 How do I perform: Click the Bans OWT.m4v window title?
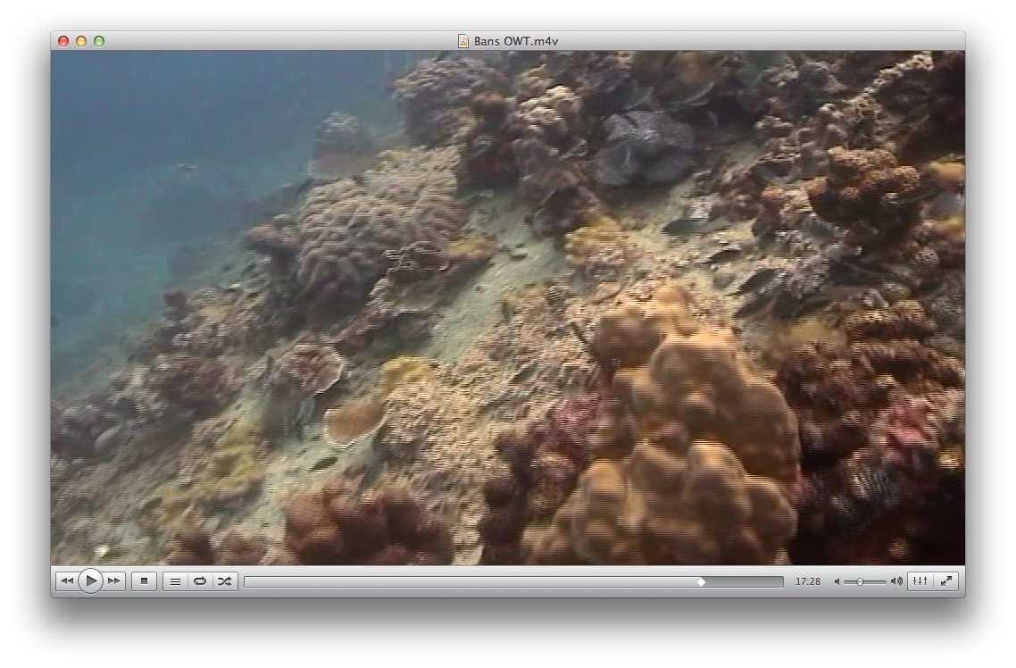tap(516, 41)
